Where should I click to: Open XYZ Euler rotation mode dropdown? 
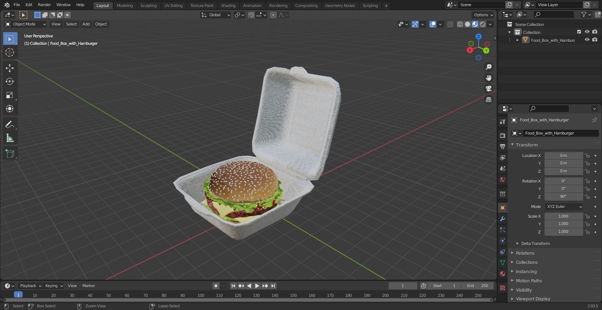click(564, 207)
